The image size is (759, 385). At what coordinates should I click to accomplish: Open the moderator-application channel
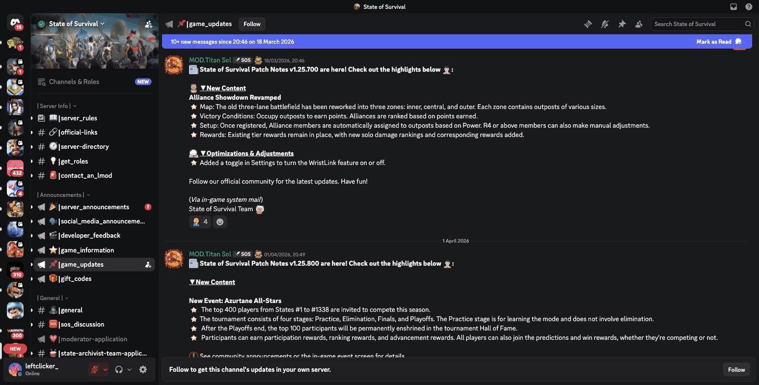[94, 339]
